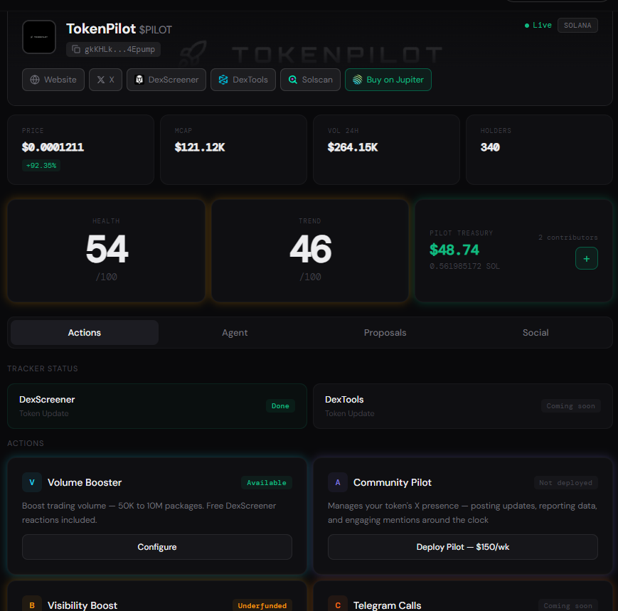Open the Solscan explorer button
Image resolution: width=618 pixels, height=611 pixels.
pyautogui.click(x=310, y=80)
